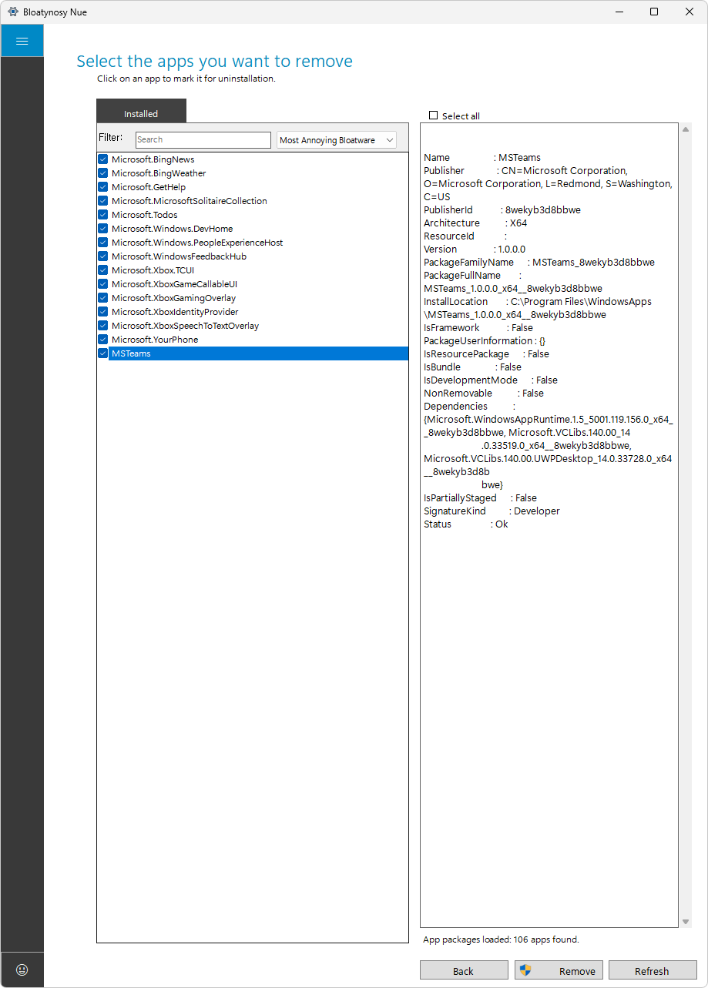The width and height of the screenshot is (708, 988).
Task: Uncheck the Microsoft.YourPhone checkbox
Action: pos(102,340)
